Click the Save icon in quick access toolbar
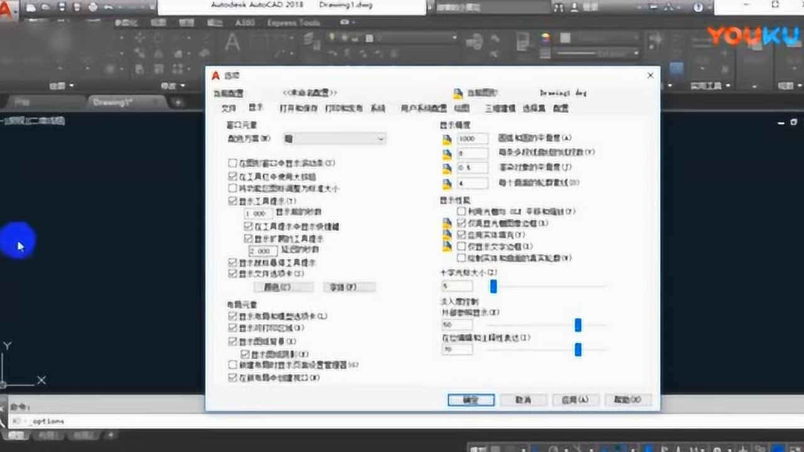The width and height of the screenshot is (804, 452). [63, 8]
